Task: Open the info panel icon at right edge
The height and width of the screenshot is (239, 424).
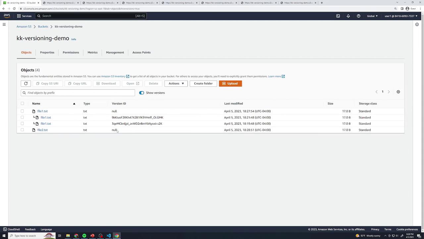Action: (x=417, y=24)
